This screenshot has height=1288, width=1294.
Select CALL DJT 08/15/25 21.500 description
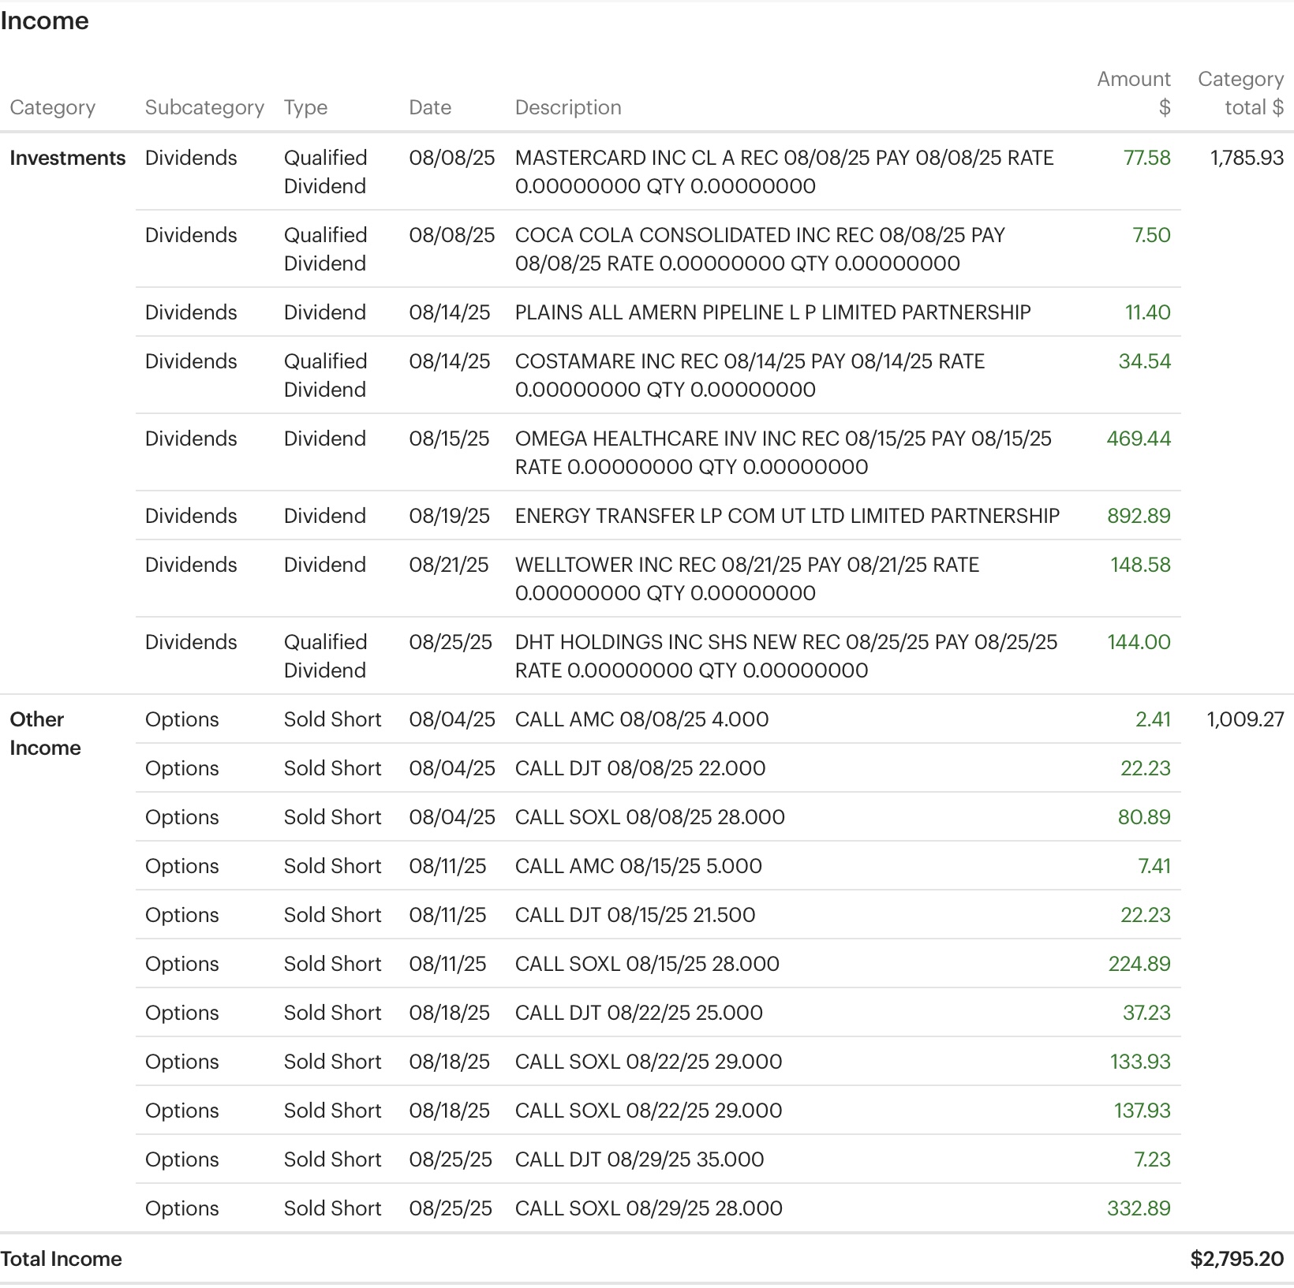pyautogui.click(x=635, y=915)
